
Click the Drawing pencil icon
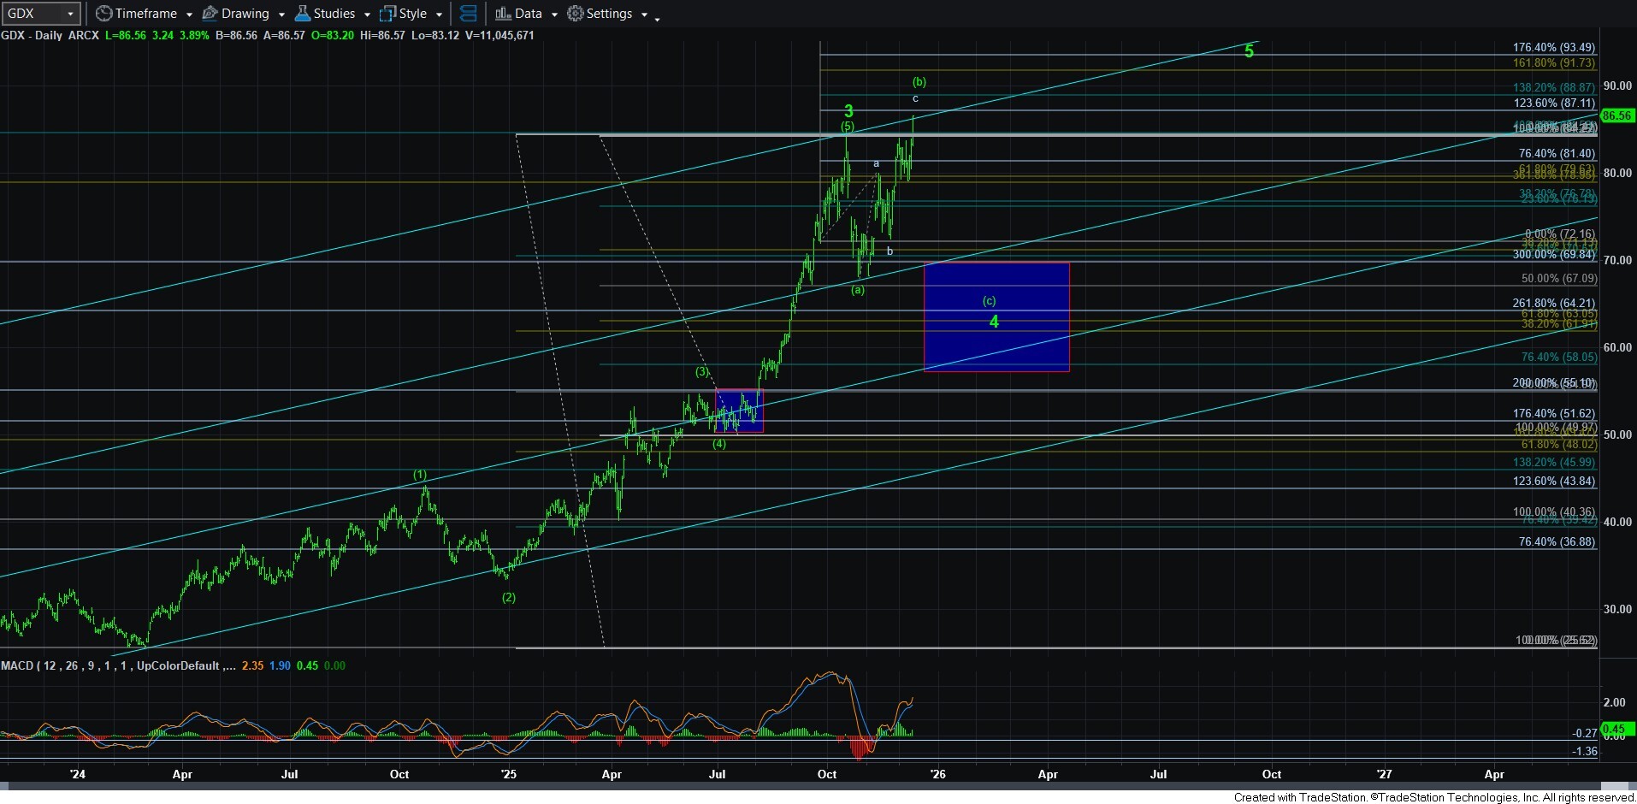pos(210,14)
